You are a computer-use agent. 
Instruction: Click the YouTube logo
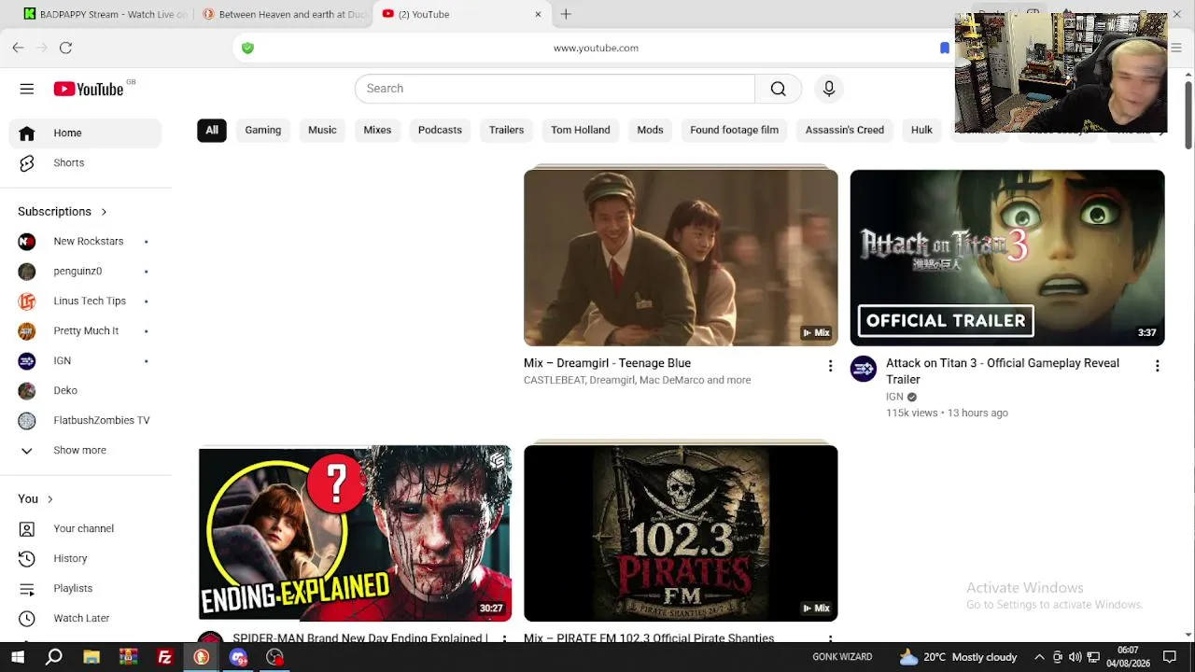(x=89, y=89)
